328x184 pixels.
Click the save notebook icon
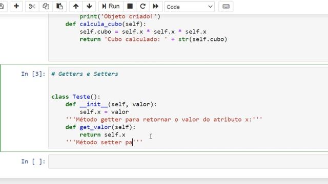(2, 7)
